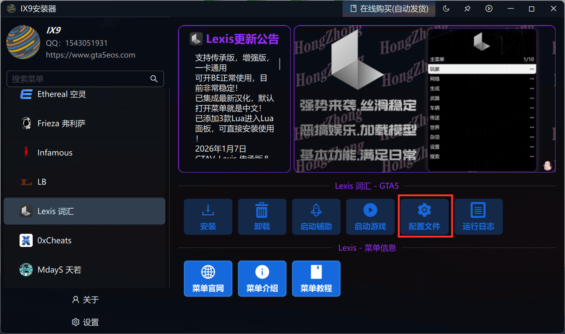
Task: Click the magnifier icon in the search bar
Action: pyautogui.click(x=154, y=79)
